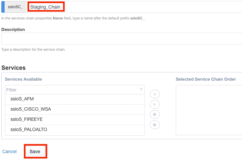Pick the ssloS_PALOALTO service entry
This screenshot has width=242, height=160.
tap(75, 129)
